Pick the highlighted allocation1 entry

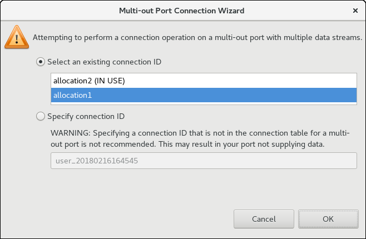[73, 95]
